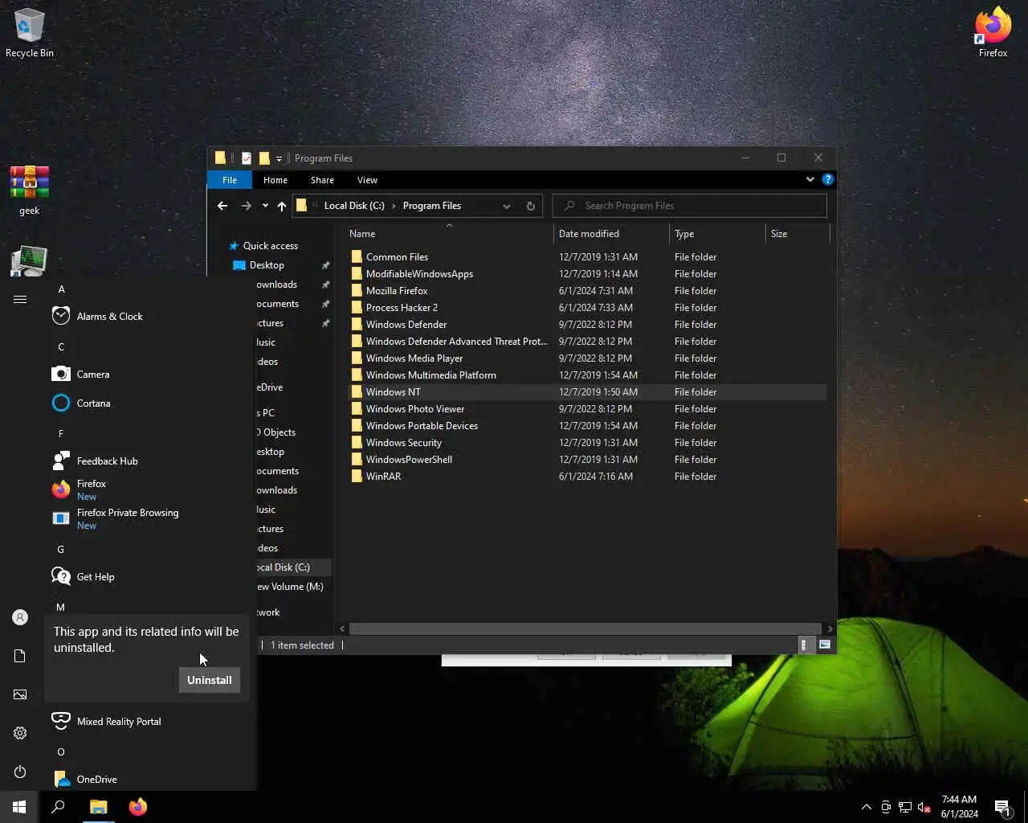Sort by Size column header
The image size is (1028, 823).
click(x=797, y=234)
